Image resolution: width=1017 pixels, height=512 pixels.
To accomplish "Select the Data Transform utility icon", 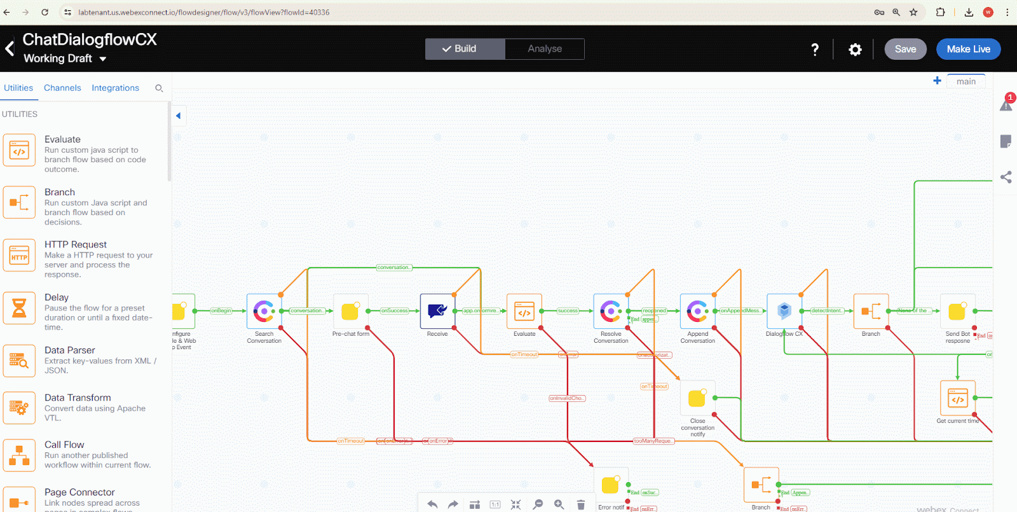I will pyautogui.click(x=19, y=408).
